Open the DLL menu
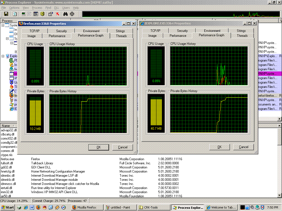 point(56,8)
